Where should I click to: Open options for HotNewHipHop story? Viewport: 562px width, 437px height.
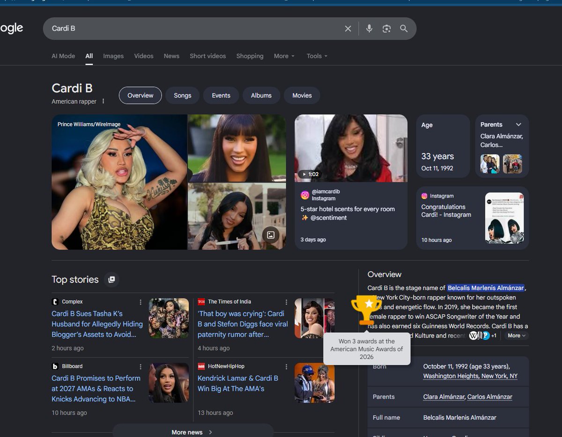(x=286, y=367)
